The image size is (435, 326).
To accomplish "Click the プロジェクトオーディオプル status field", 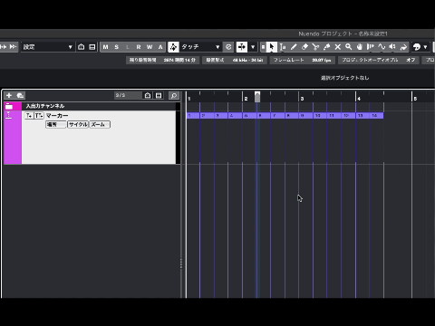I will tap(379, 60).
